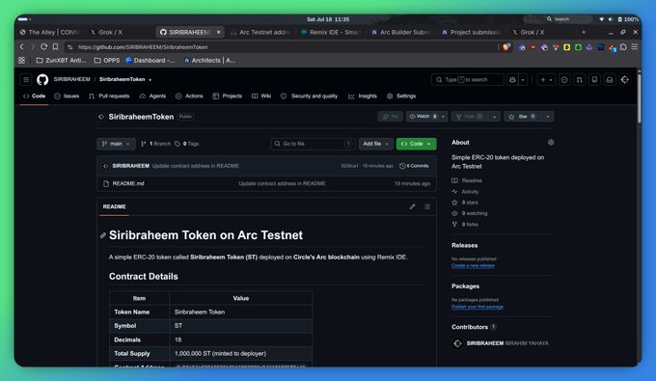Open the '0 watching' link
Image resolution: width=656 pixels, height=381 pixels.
point(470,213)
